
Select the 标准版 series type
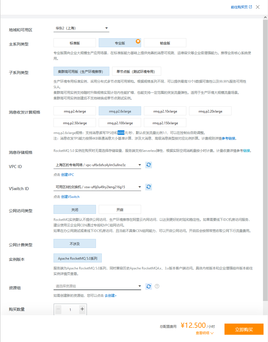pos(75,43)
